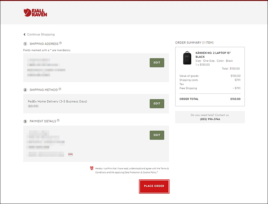Viewport: 268px width, 204px height.
Task: Click the back arrow beside Continue Shopping
Action: click(25, 34)
